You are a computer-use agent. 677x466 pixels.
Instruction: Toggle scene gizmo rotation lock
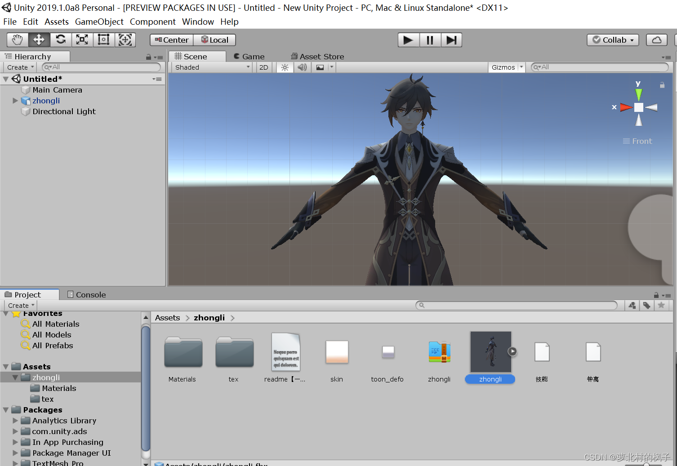click(662, 85)
